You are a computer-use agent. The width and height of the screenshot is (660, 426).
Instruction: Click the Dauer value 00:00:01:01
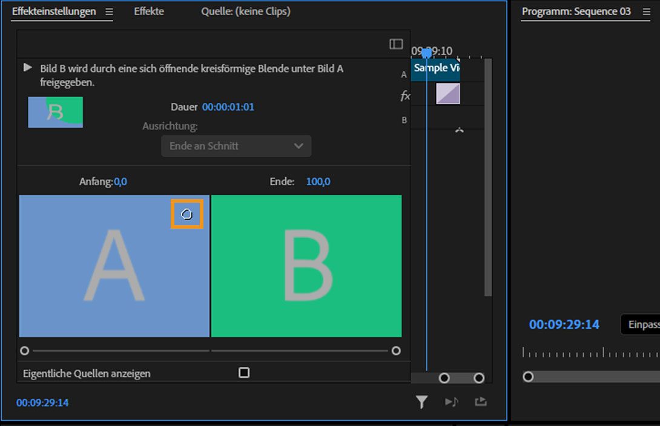[x=228, y=107]
